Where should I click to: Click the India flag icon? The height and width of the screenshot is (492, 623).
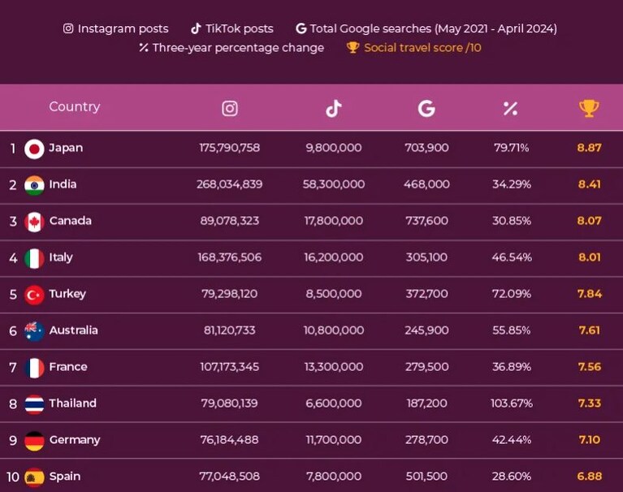coord(34,185)
